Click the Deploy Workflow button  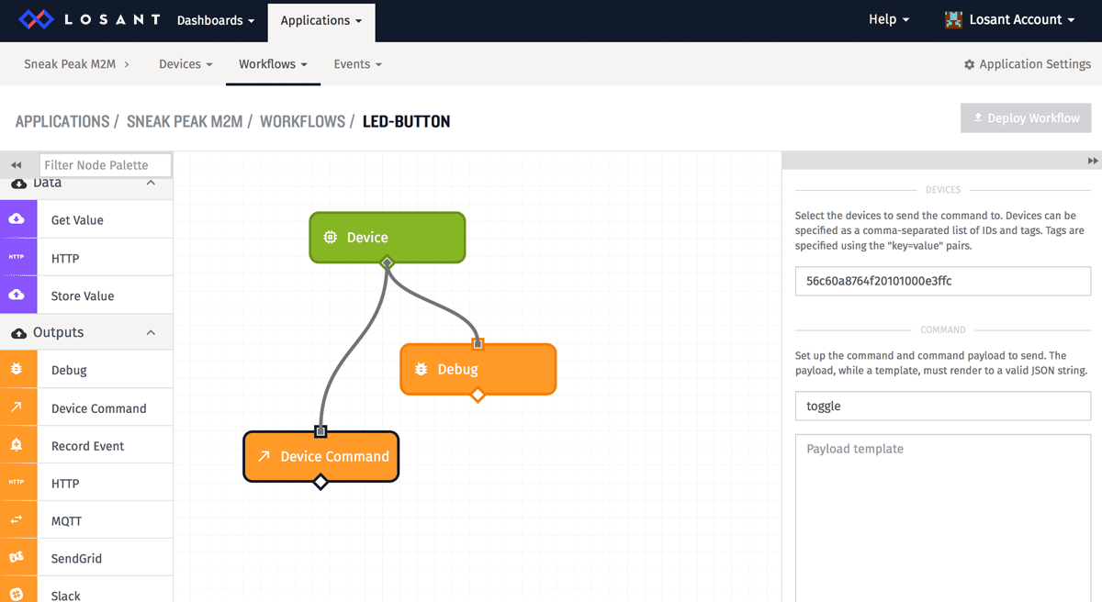[1026, 117]
